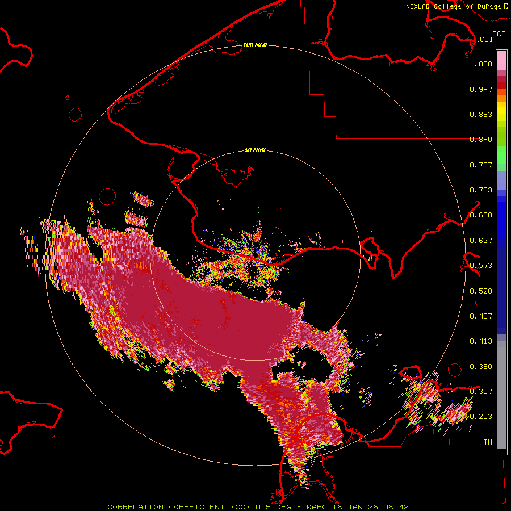Click the 0.307 value on the color scale
The image size is (511, 511).
pyautogui.click(x=481, y=392)
